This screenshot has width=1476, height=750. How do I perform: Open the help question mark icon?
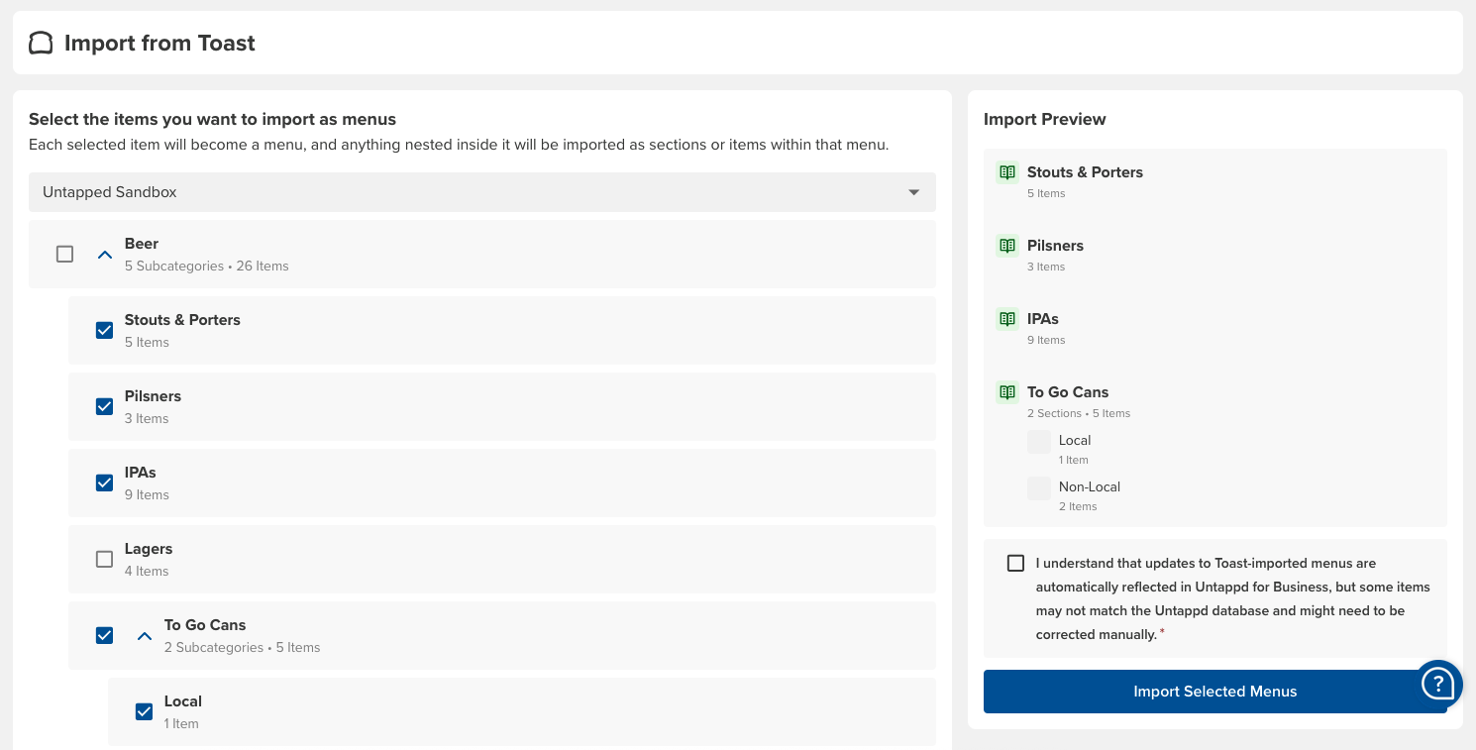(1437, 683)
